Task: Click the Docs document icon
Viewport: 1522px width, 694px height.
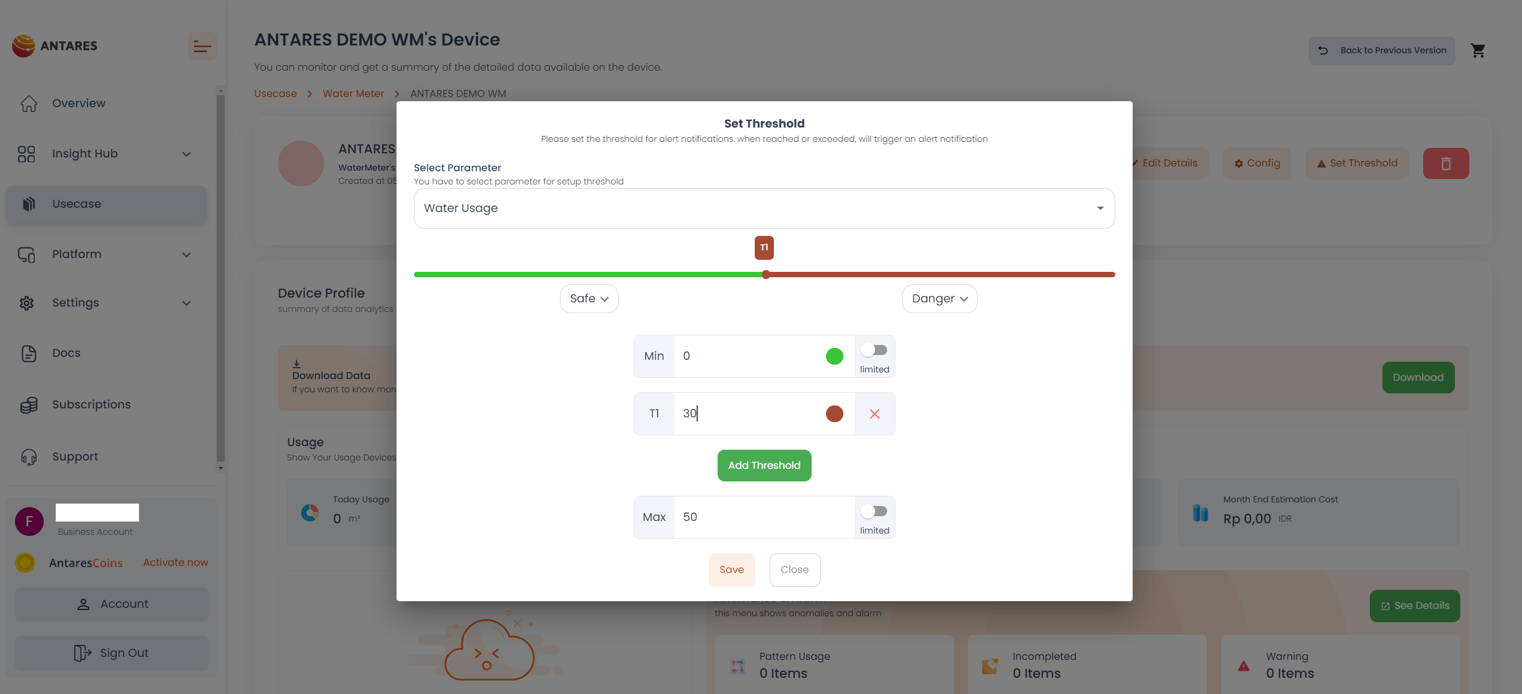Action: [28, 353]
